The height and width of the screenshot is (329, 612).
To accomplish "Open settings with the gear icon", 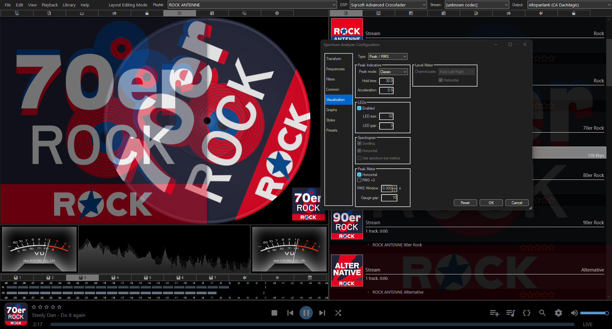I will (x=558, y=313).
